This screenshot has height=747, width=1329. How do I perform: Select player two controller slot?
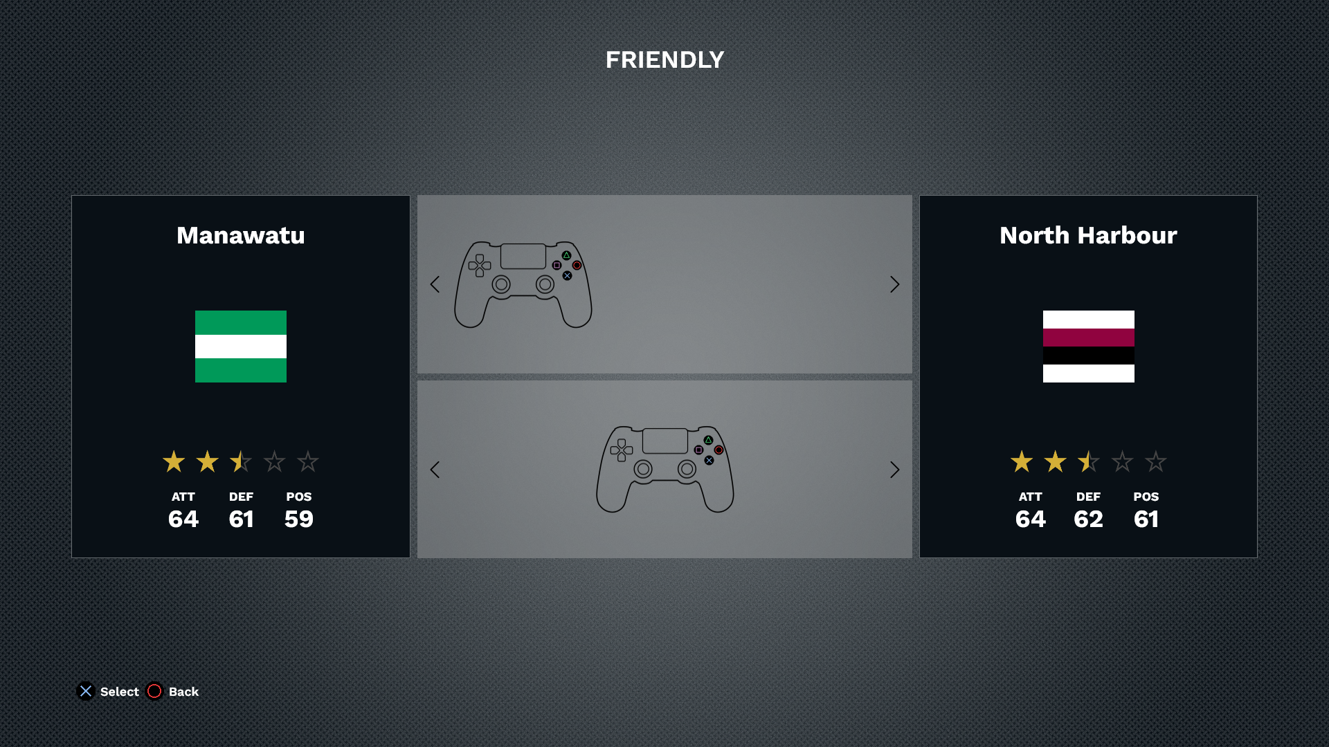click(664, 469)
